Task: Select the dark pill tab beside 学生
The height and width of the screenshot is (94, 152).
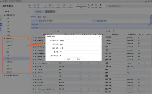Action: (x=50, y=12)
